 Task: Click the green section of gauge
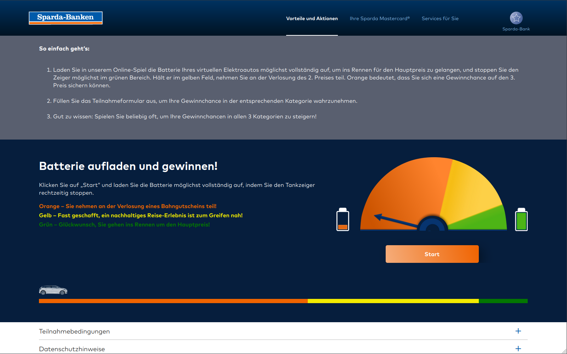489,219
